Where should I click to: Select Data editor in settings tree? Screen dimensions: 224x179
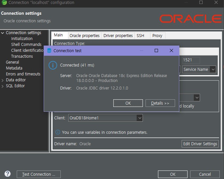[16, 80]
